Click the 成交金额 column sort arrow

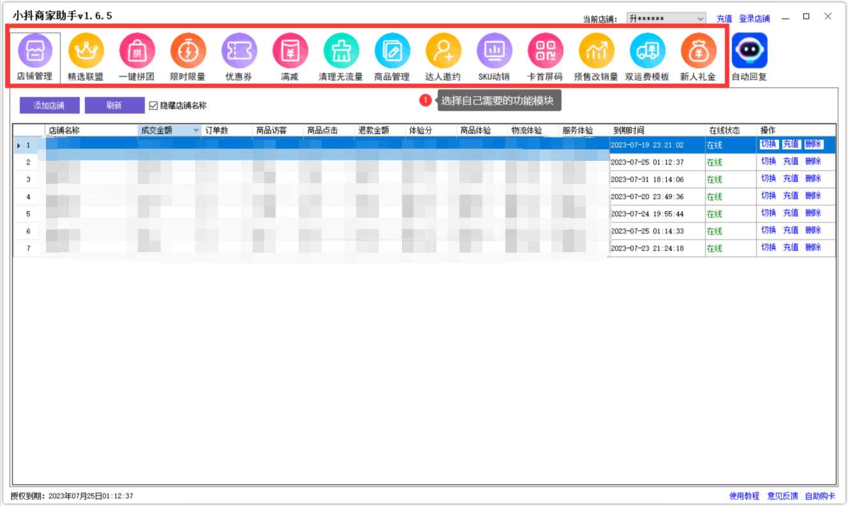(196, 130)
